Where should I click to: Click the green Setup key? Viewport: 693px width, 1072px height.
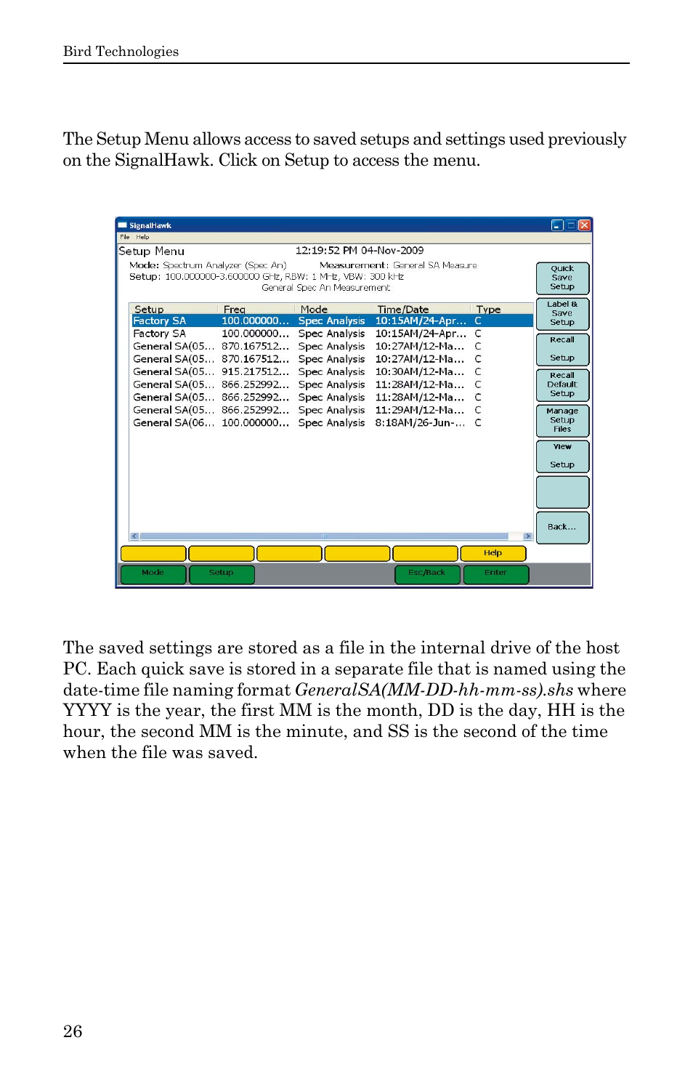click(x=222, y=573)
